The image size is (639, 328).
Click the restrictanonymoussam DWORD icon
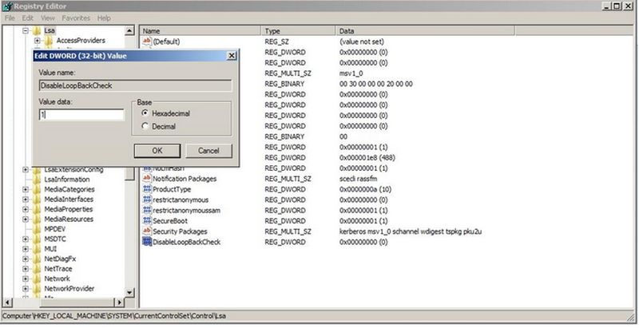[x=147, y=210]
